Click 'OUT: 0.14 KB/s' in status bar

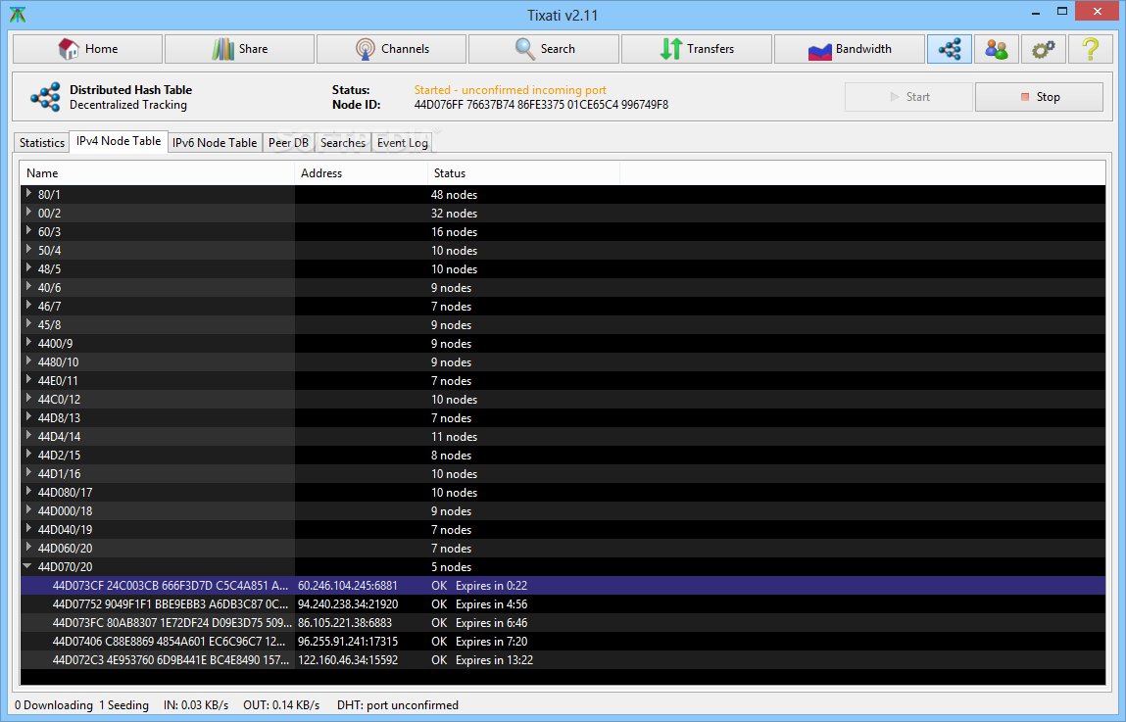pyautogui.click(x=281, y=704)
